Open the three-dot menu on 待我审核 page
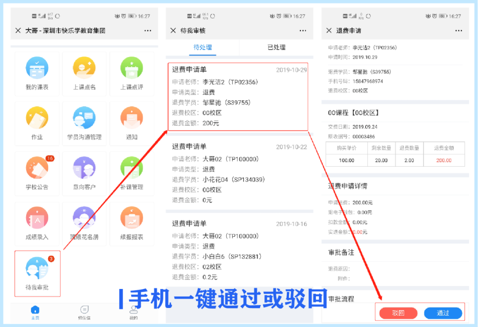The width and height of the screenshot is (478, 327). coord(303,30)
